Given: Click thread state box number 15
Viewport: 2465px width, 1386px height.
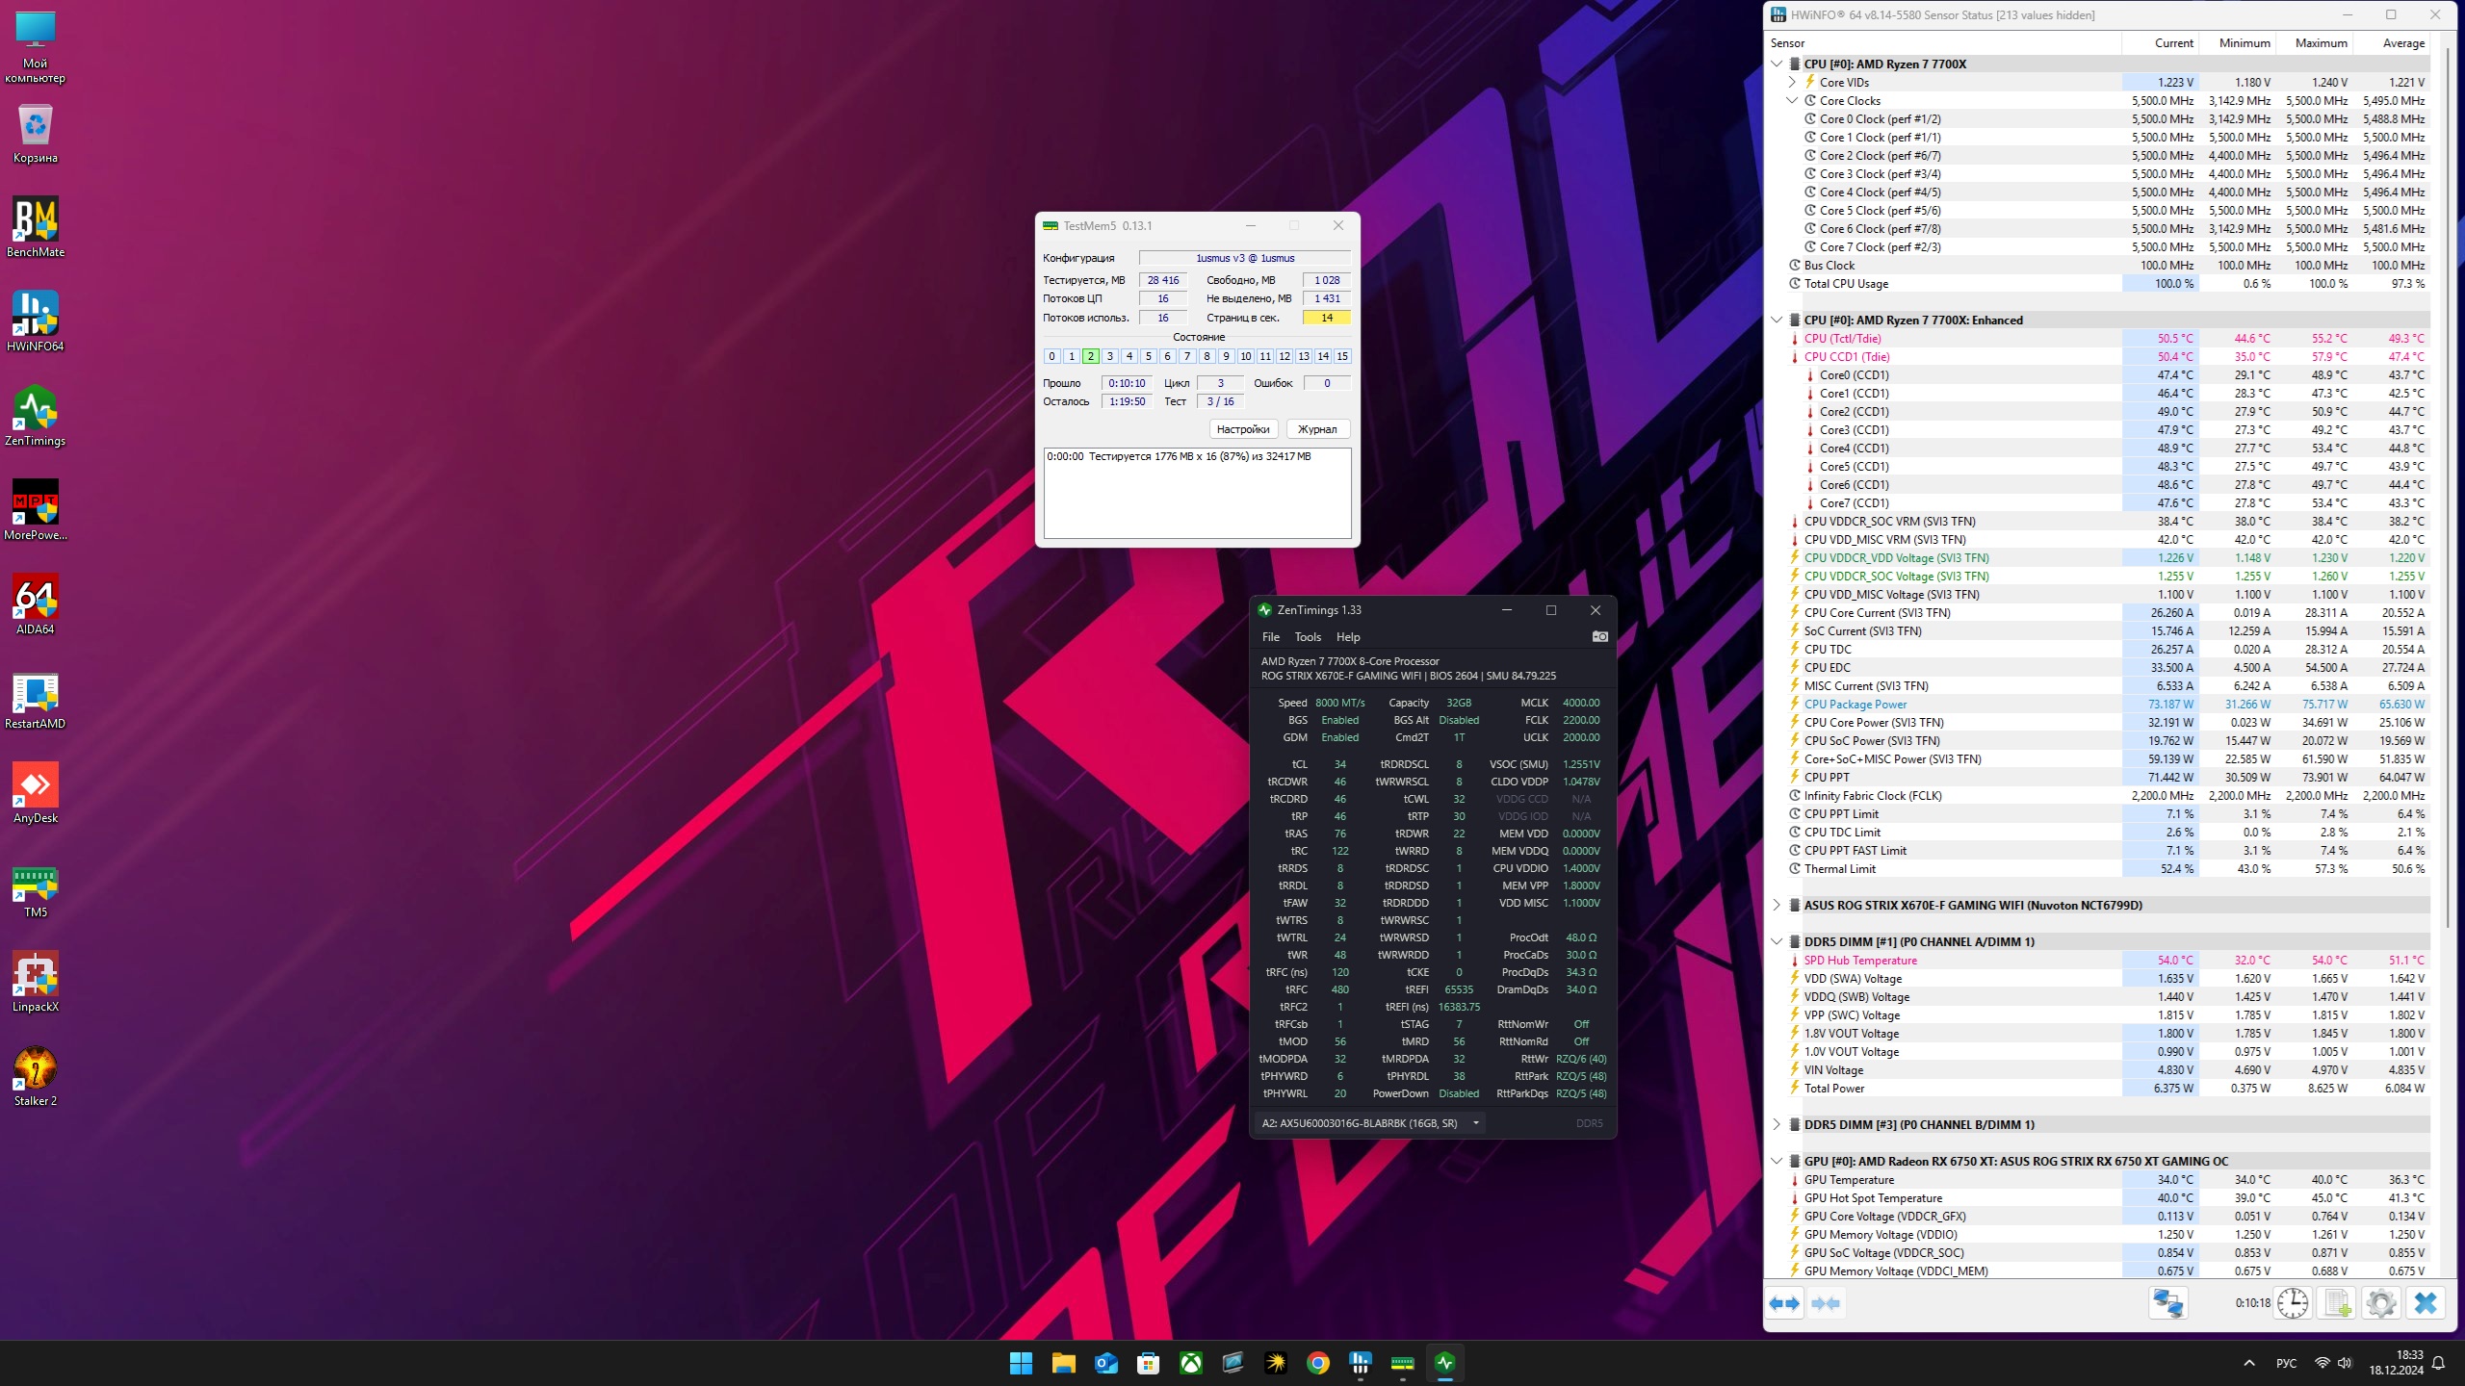Looking at the screenshot, I should coord(1341,356).
